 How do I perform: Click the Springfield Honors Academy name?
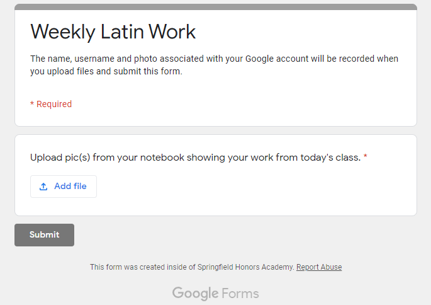246,267
